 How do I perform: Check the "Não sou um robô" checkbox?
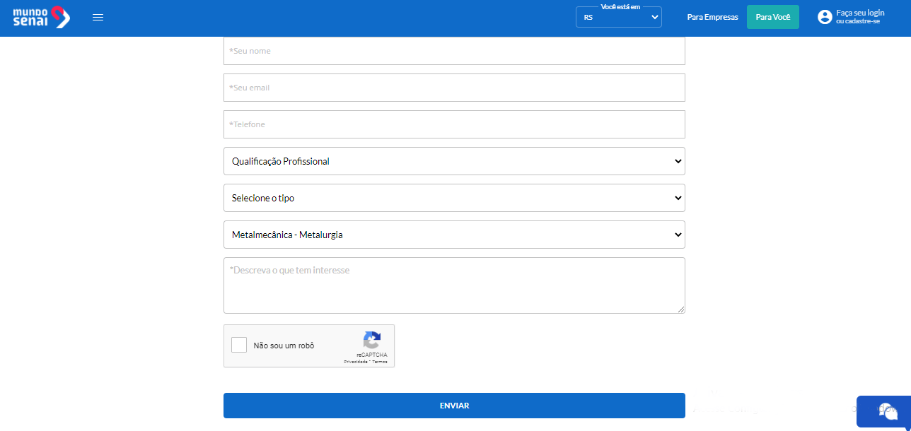click(239, 346)
